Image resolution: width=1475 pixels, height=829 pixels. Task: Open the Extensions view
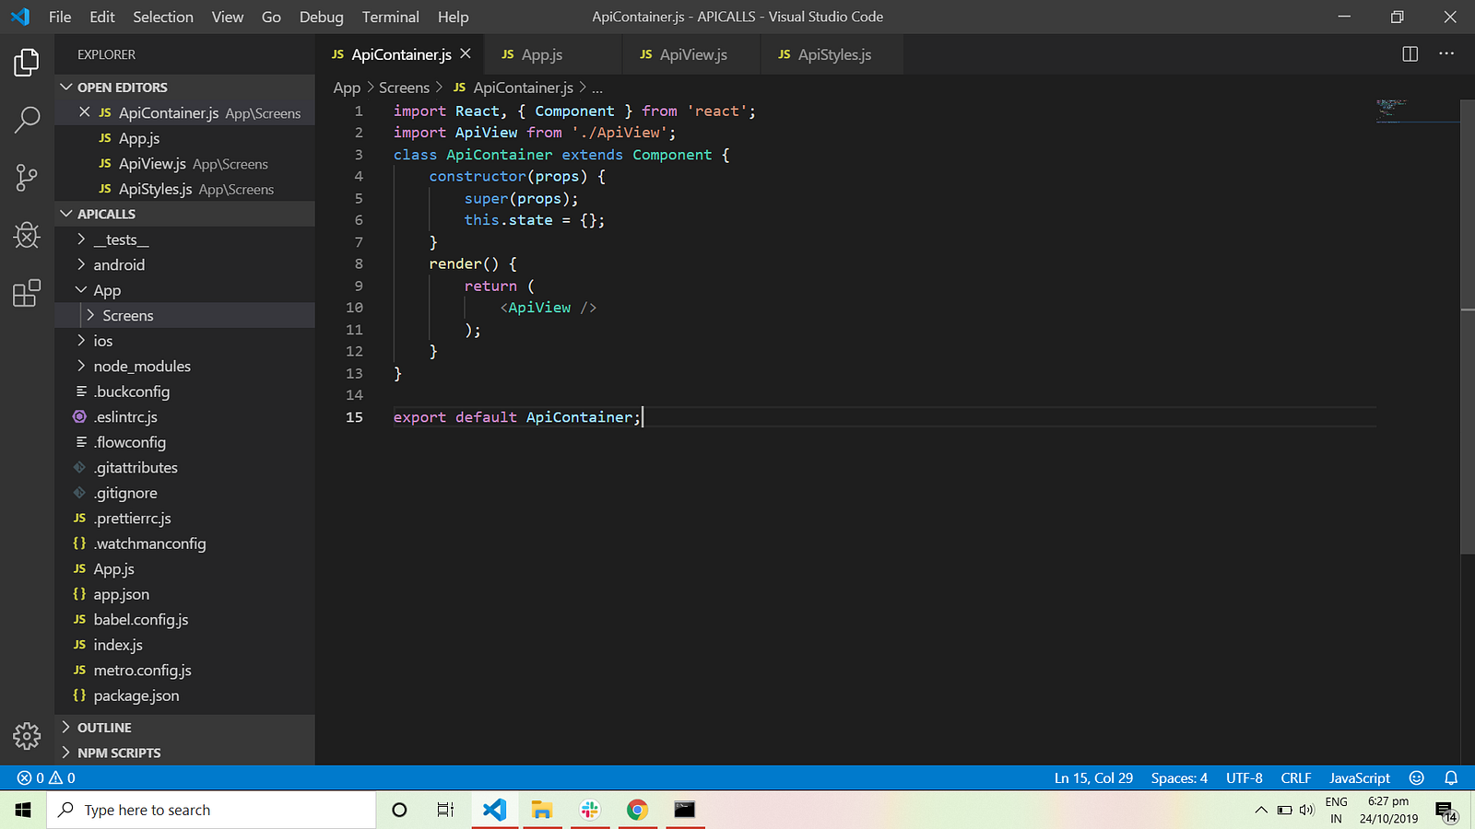[27, 293]
